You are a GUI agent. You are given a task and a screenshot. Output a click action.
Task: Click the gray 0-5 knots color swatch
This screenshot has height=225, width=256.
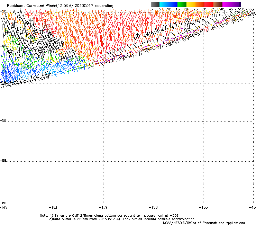(x=155, y=4)
